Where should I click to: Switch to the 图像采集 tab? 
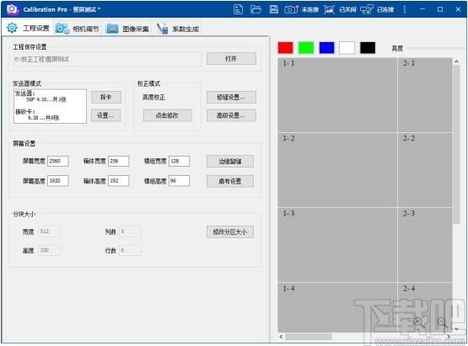127,29
